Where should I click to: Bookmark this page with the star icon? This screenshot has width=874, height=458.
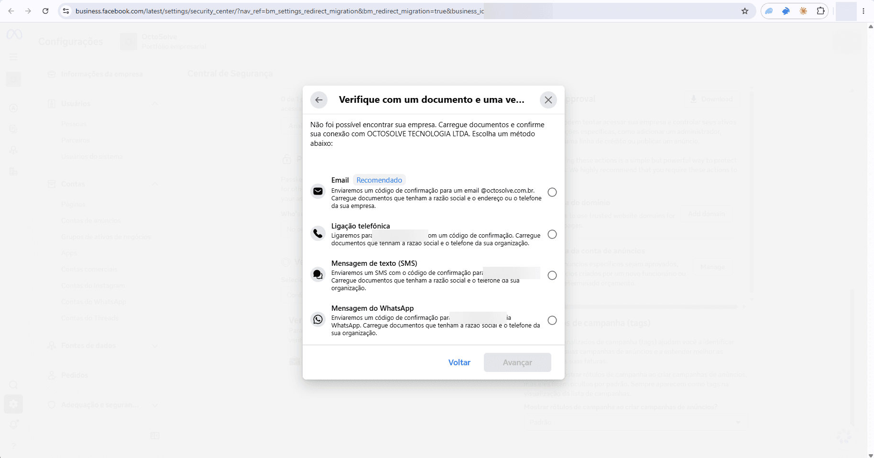click(x=745, y=11)
